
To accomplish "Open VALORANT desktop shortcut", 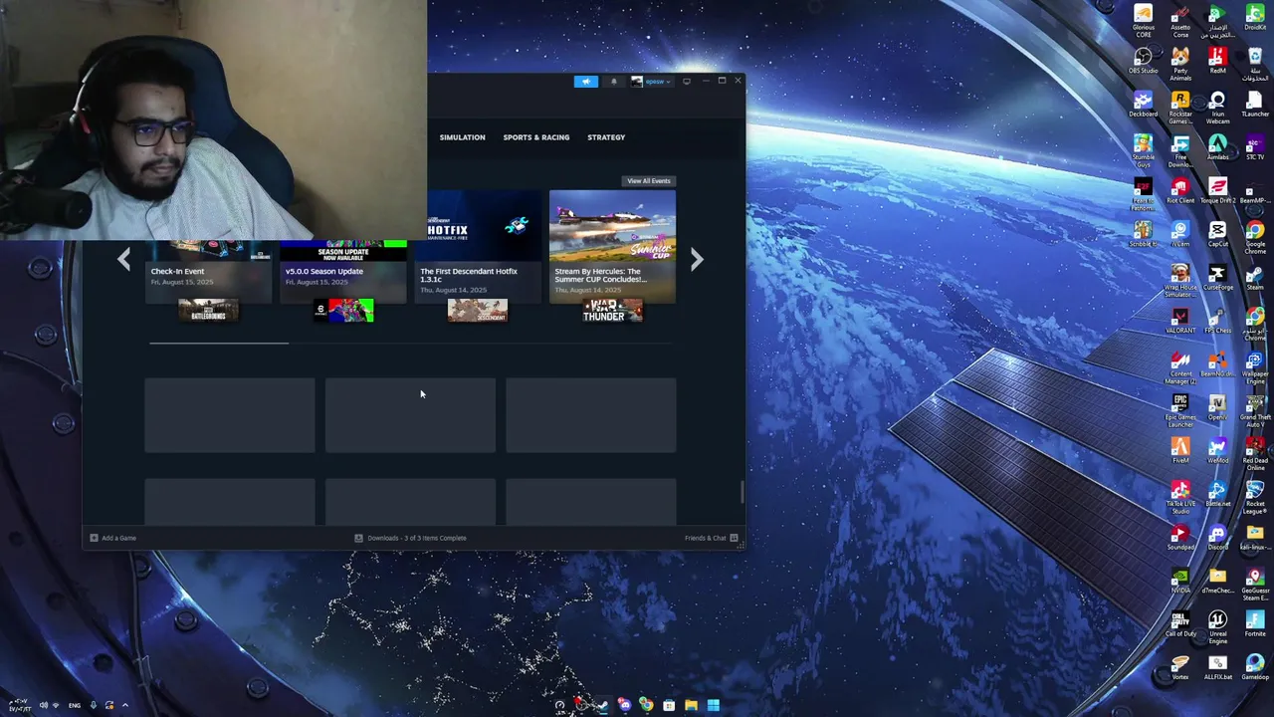I will pyautogui.click(x=1180, y=320).
